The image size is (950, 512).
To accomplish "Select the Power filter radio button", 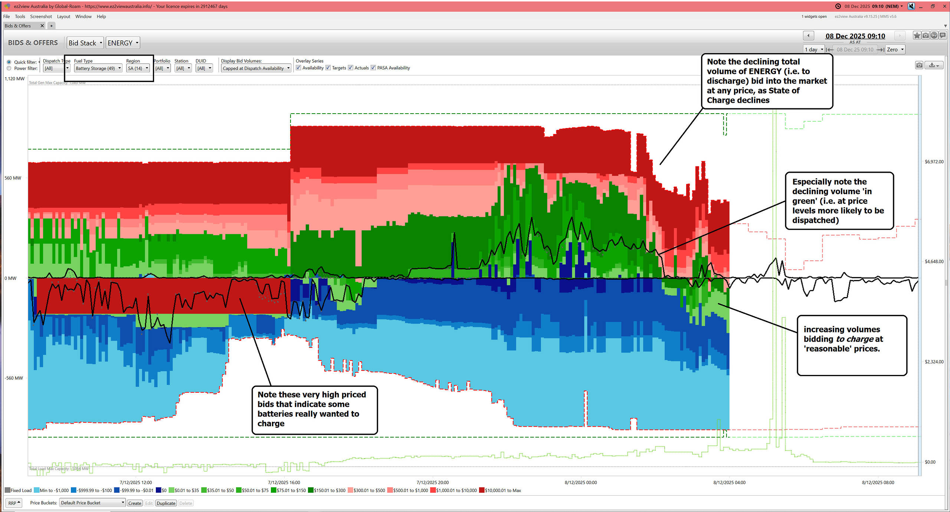I will click(x=9, y=68).
